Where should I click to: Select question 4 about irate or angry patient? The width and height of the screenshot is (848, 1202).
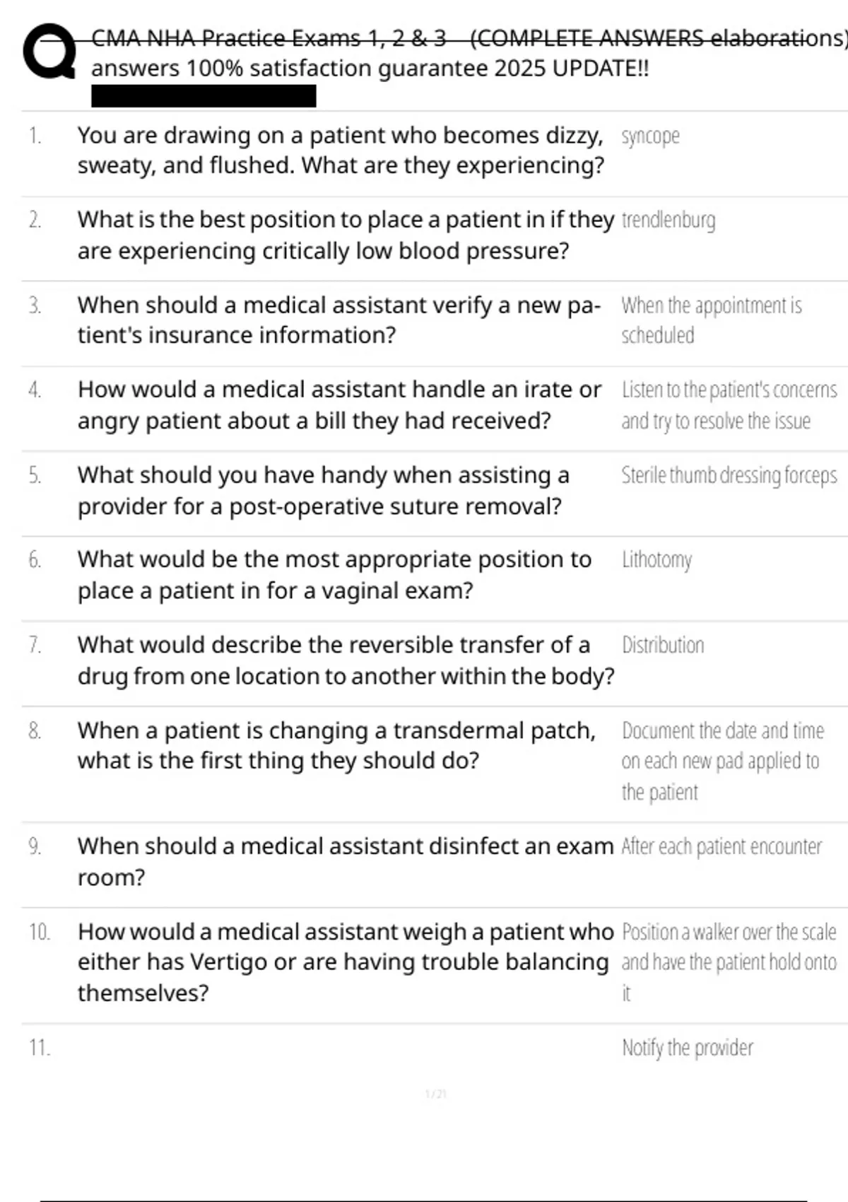[x=339, y=404]
